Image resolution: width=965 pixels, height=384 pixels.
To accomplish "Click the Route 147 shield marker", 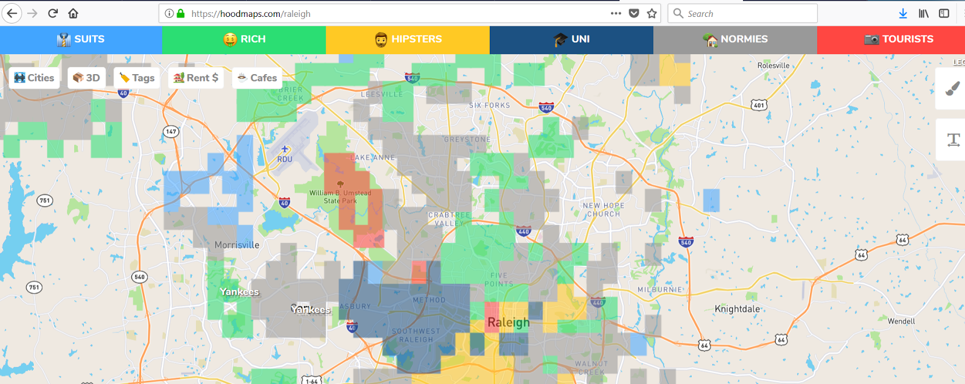I will click(x=171, y=131).
